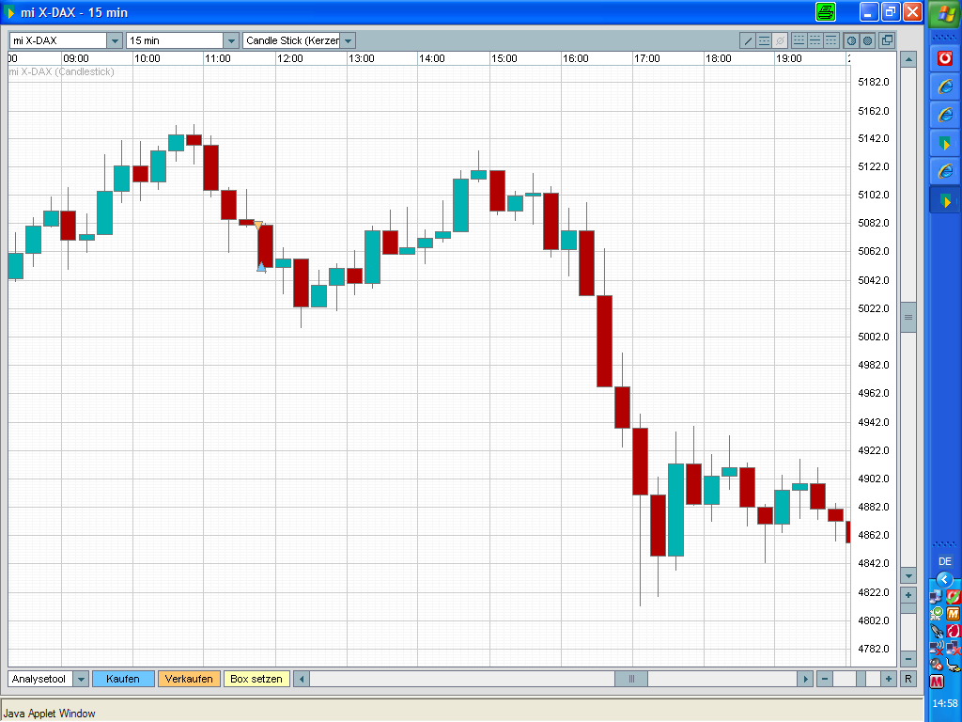
Task: Open the red Opera-style taskbar icon
Action: pos(945,58)
